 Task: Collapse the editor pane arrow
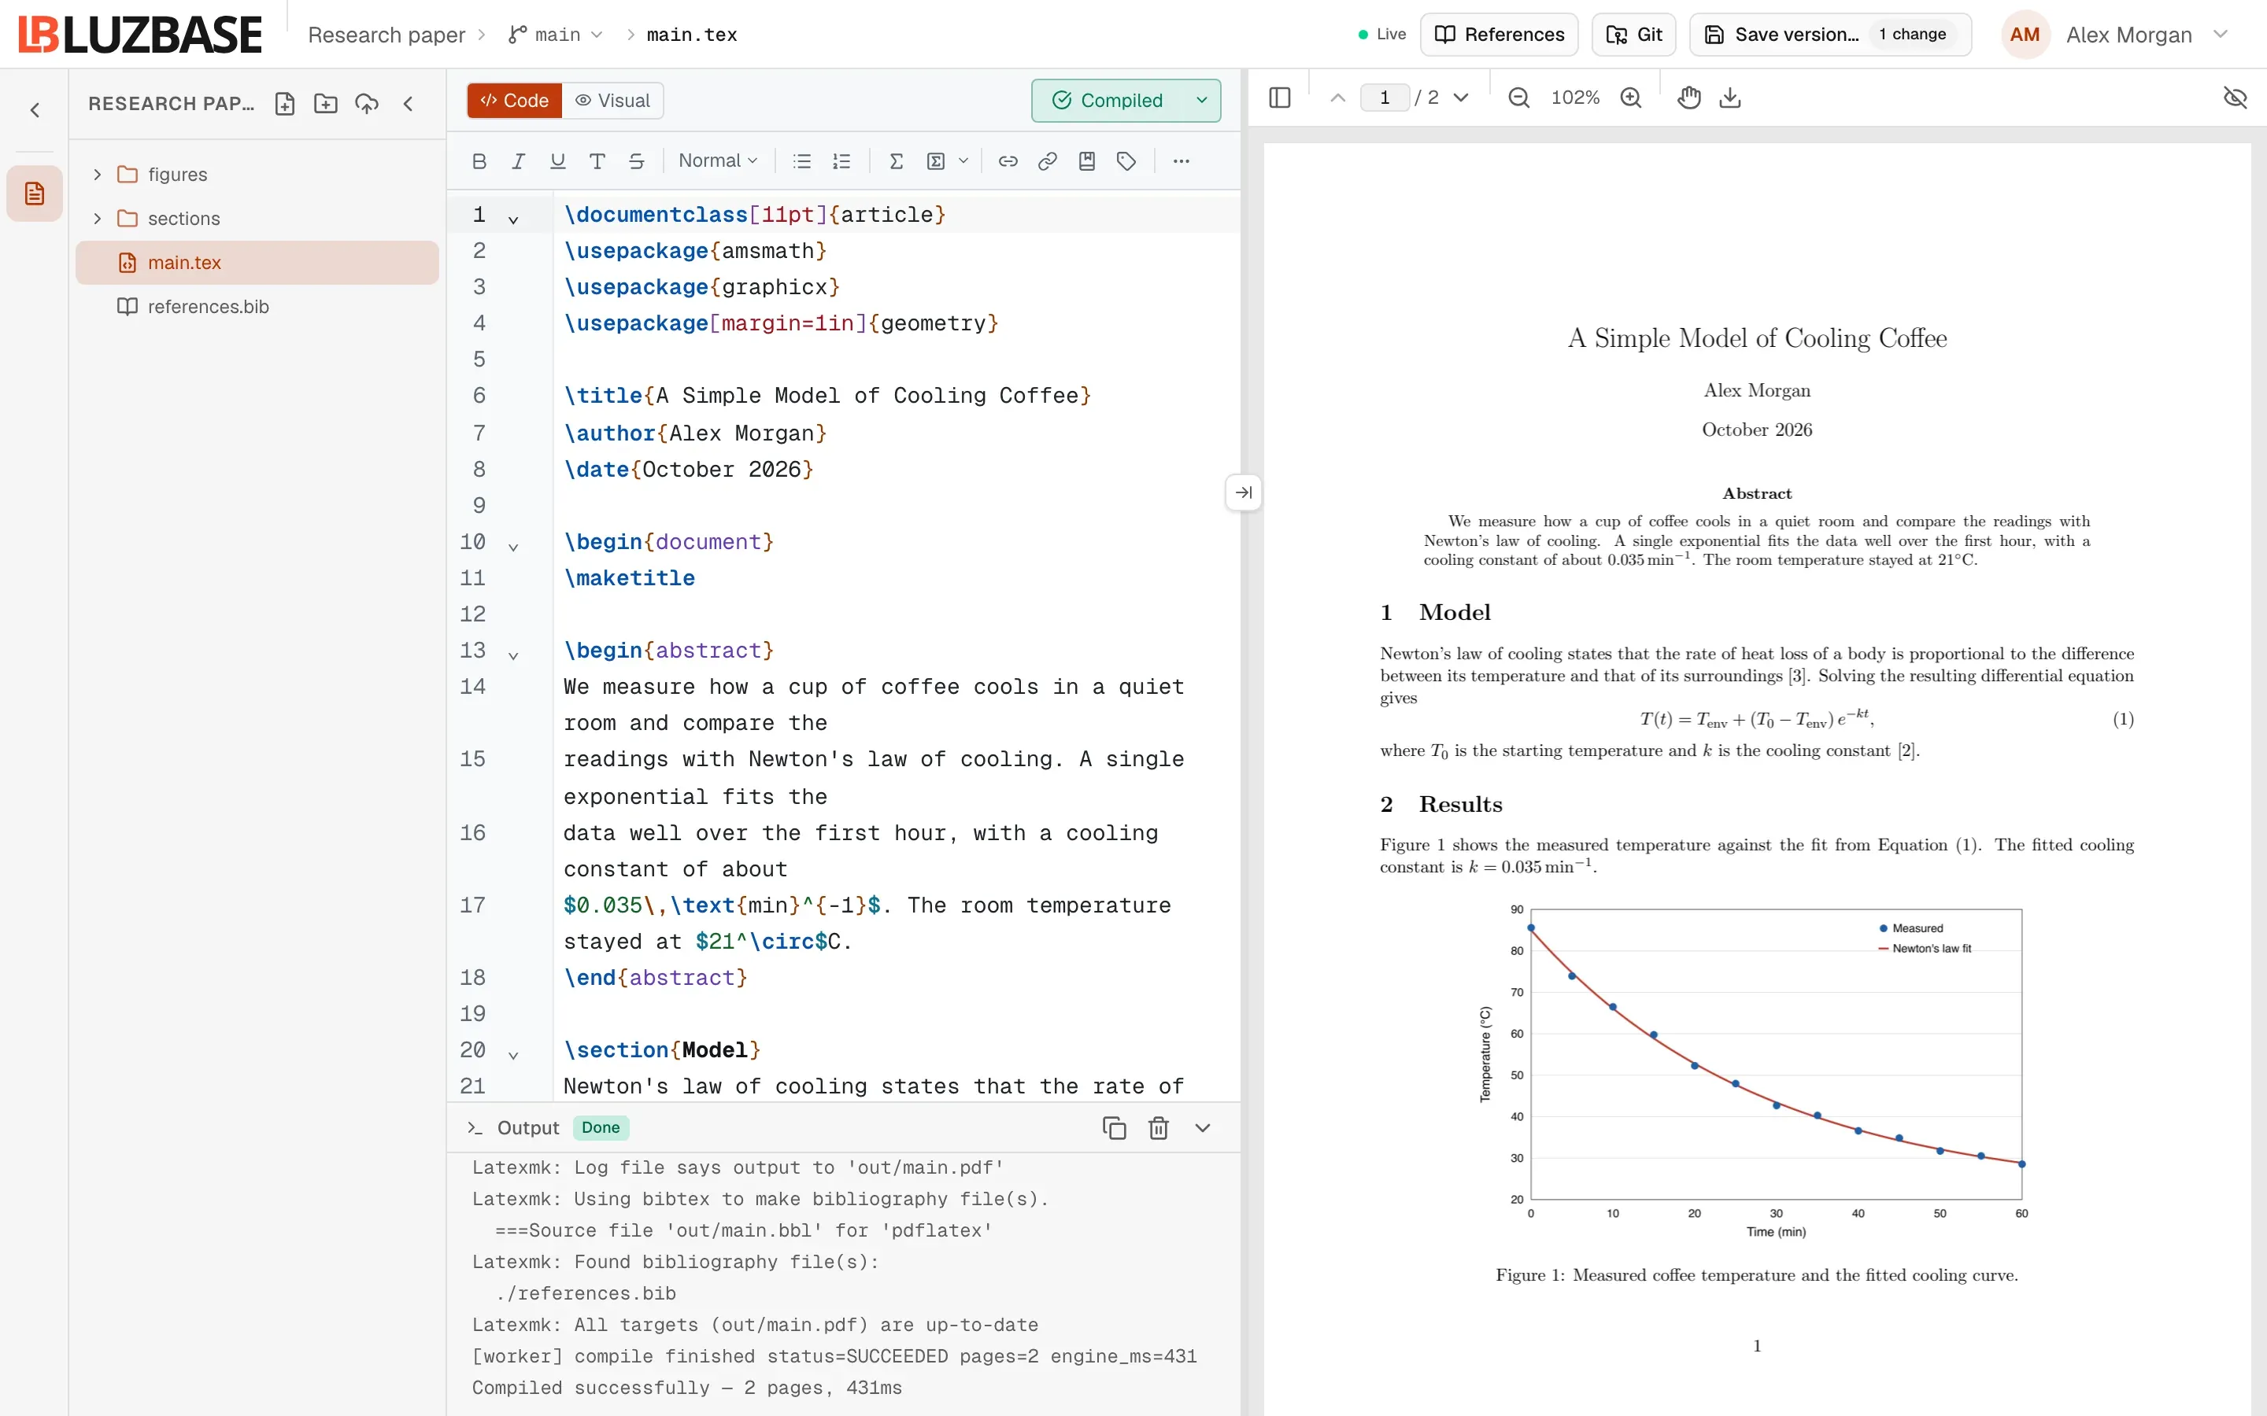(1243, 492)
